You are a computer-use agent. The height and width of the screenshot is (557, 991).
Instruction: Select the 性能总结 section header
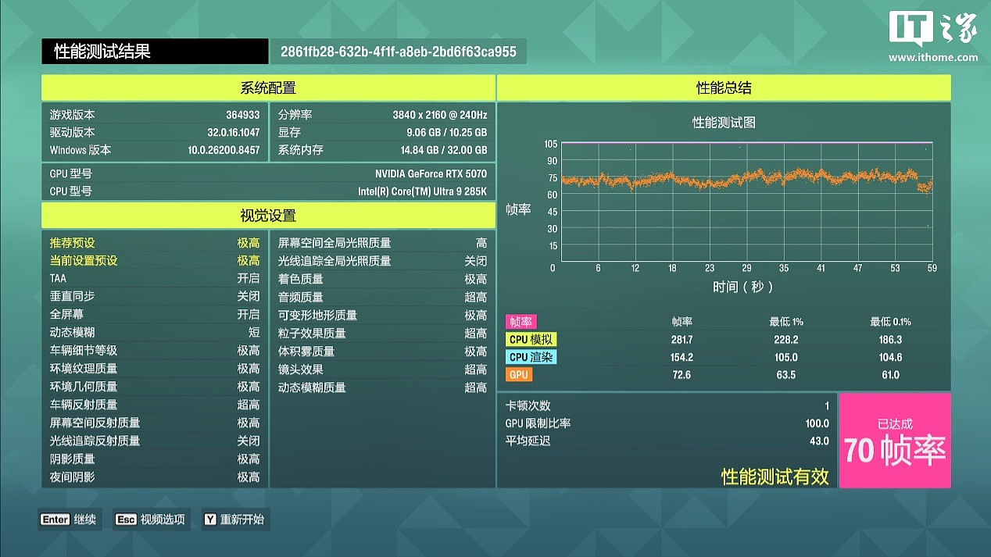(724, 88)
